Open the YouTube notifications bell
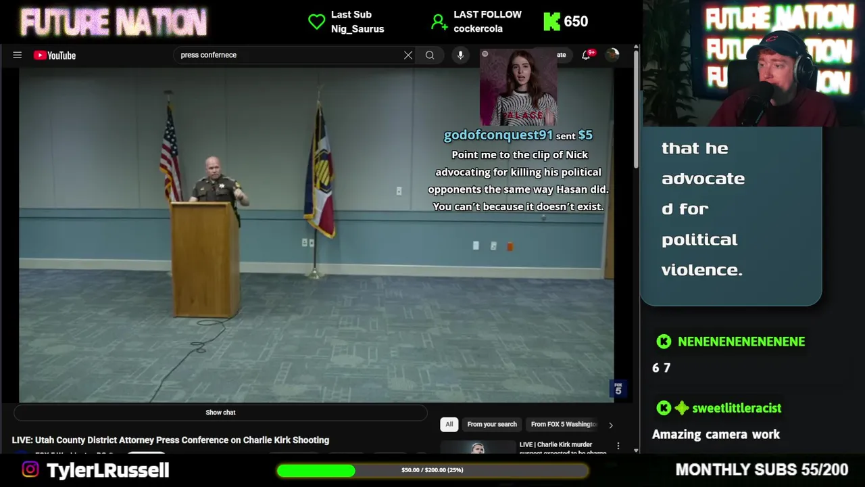 (x=586, y=55)
